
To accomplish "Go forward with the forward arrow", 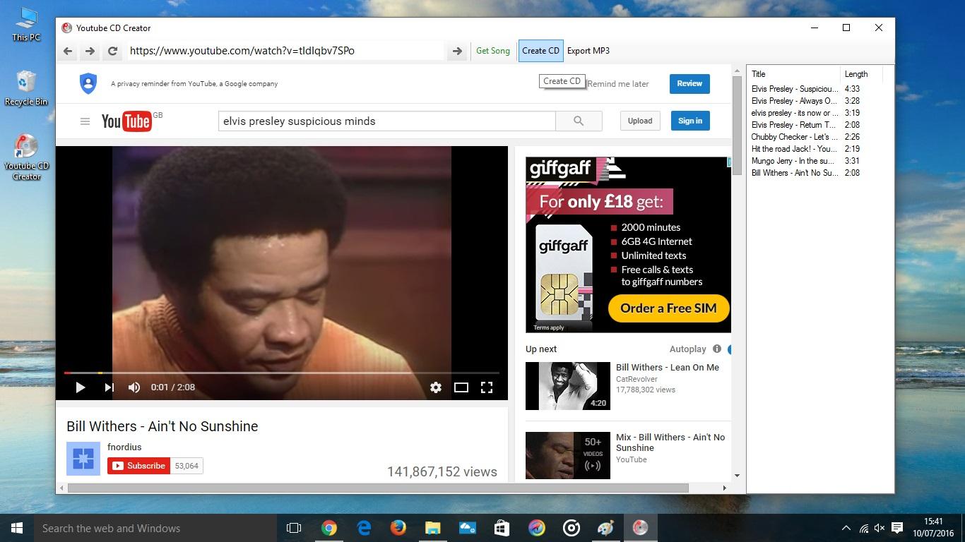I will point(90,51).
